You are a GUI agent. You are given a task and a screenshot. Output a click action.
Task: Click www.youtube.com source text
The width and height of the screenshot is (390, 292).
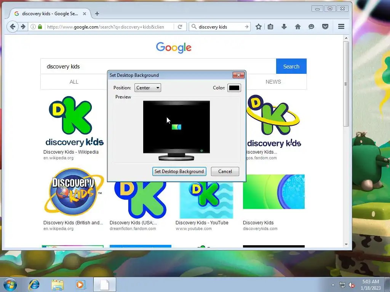click(193, 229)
